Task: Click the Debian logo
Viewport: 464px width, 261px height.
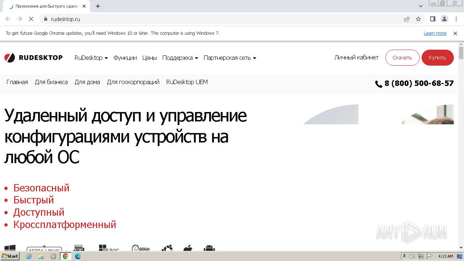Action: (x=141, y=248)
